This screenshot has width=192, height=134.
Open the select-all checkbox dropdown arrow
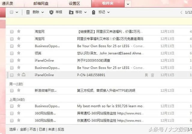pos(17,12)
